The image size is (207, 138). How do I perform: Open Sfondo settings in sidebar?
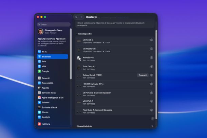[52, 113]
